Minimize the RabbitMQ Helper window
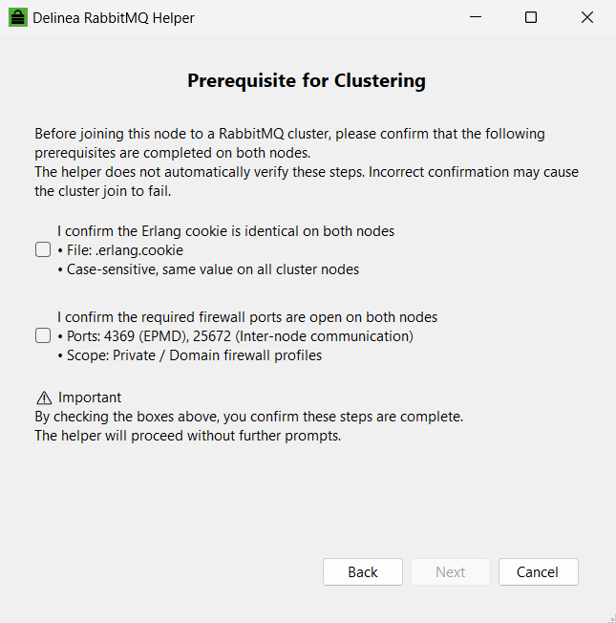Image resolution: width=616 pixels, height=623 pixels. (x=477, y=17)
